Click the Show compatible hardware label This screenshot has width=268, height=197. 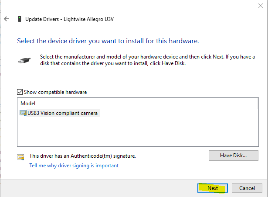pyautogui.click(x=55, y=92)
